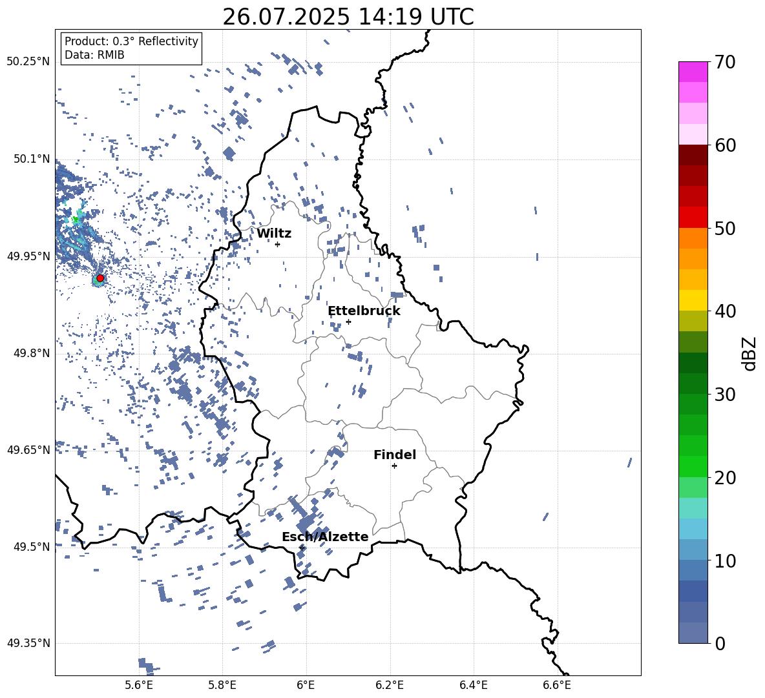Image resolution: width=765 pixels, height=698 pixels.
Task: Click the 49.8°N latitude label
Action: pyautogui.click(x=32, y=353)
